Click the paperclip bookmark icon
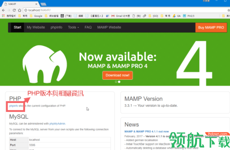 click(144, 16)
